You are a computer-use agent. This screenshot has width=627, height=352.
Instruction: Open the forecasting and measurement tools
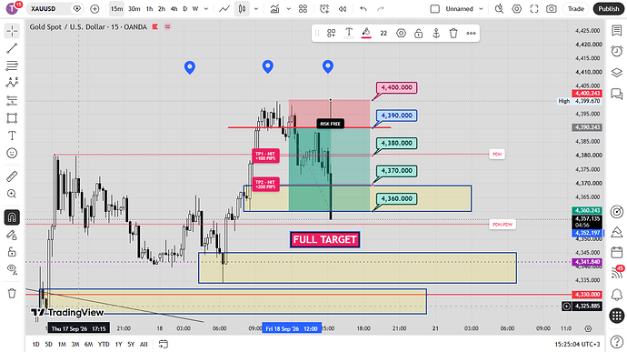[12, 101]
